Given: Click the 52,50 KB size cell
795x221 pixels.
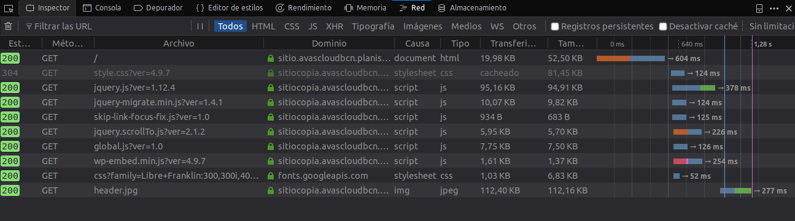Looking at the screenshot, I should [565, 58].
